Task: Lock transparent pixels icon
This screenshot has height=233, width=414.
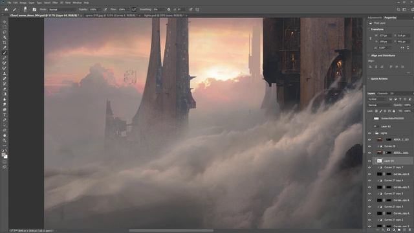Action: [376, 111]
